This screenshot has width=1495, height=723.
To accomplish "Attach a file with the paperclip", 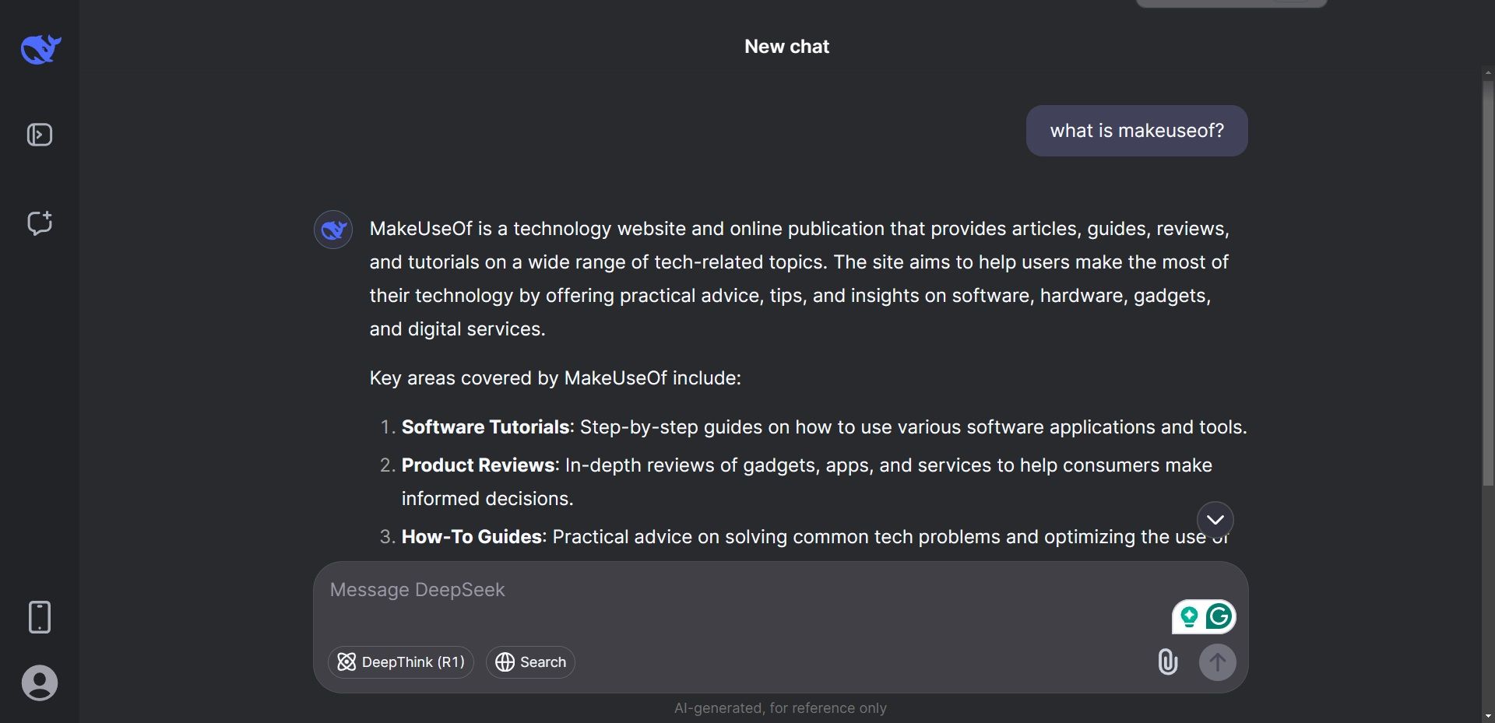I will pyautogui.click(x=1167, y=662).
